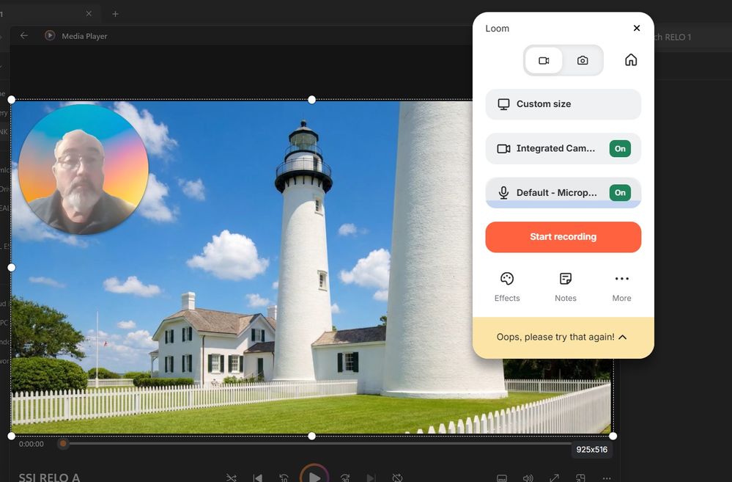
Task: Open the Custom size selector
Action: click(x=563, y=103)
